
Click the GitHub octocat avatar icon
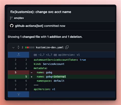pos(12,26)
